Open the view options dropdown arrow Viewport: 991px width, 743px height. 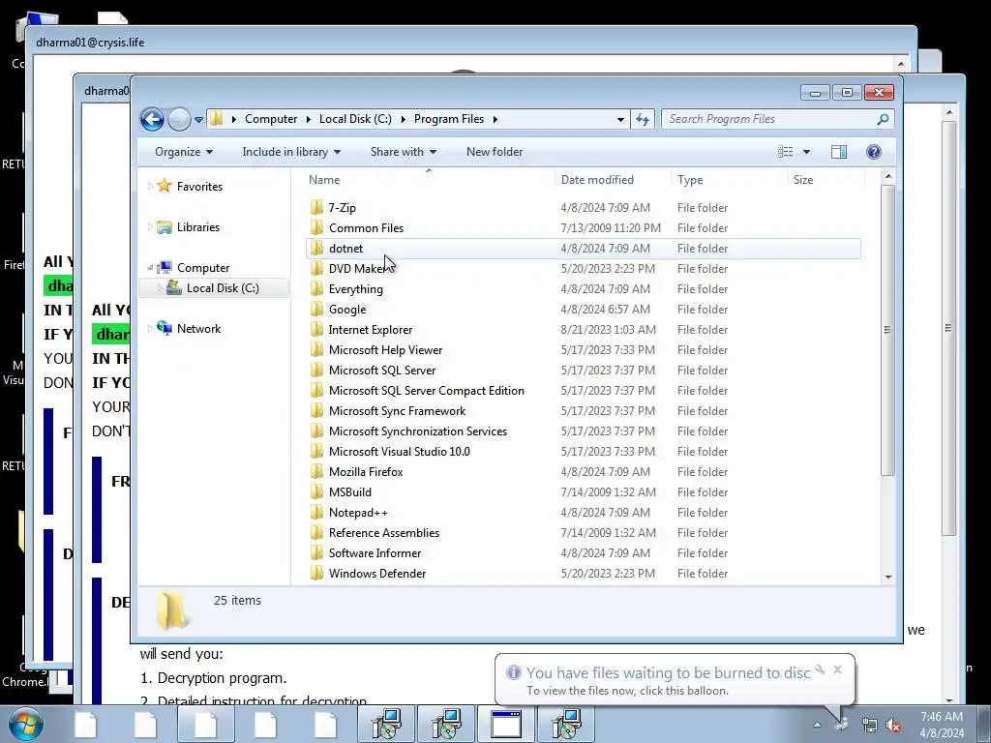(806, 152)
